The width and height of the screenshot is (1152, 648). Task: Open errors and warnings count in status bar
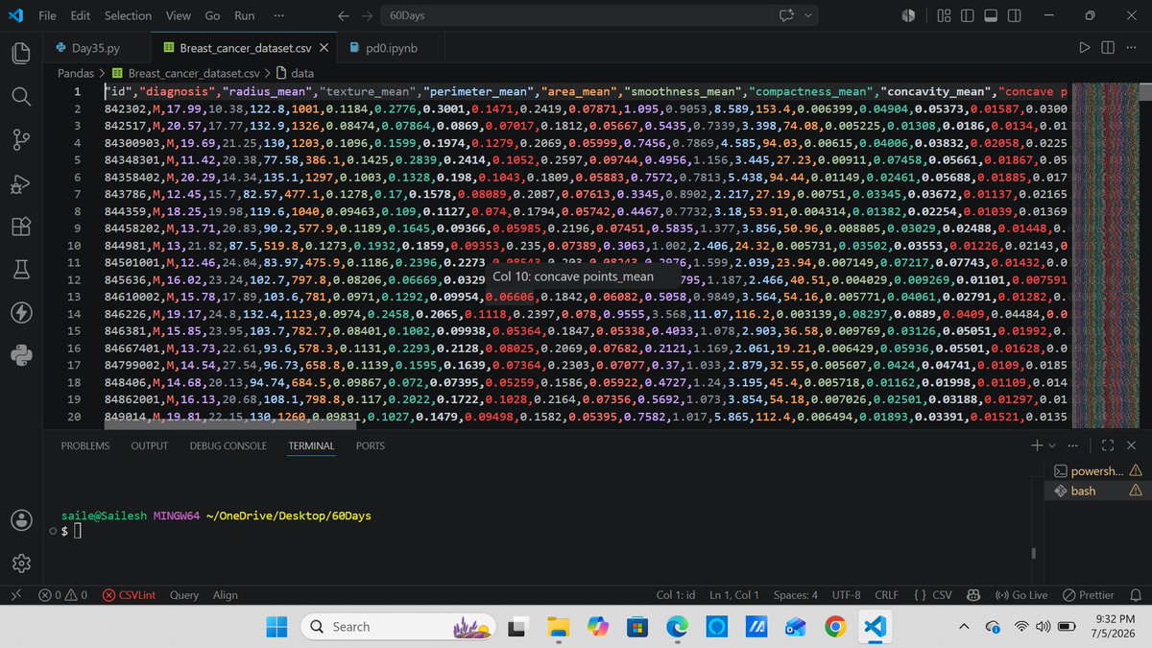[62, 595]
